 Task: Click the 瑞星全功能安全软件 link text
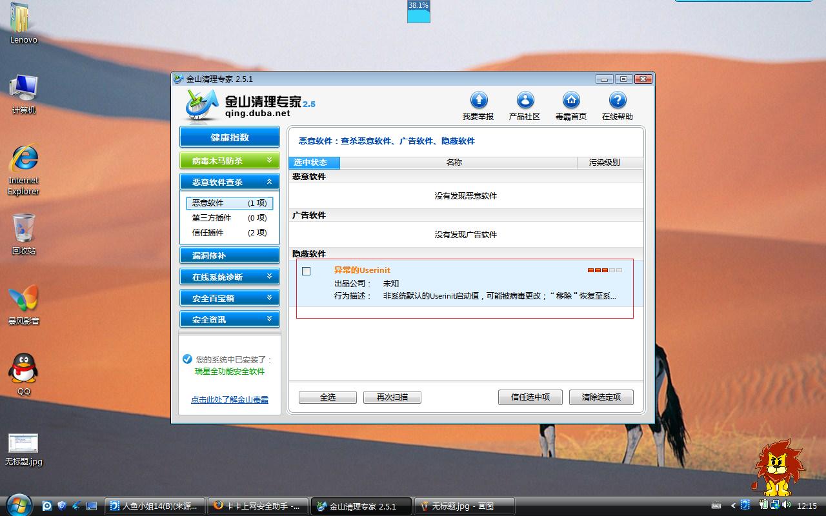(x=230, y=372)
